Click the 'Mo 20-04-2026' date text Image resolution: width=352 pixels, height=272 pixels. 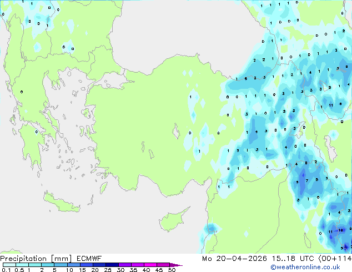point(235,259)
